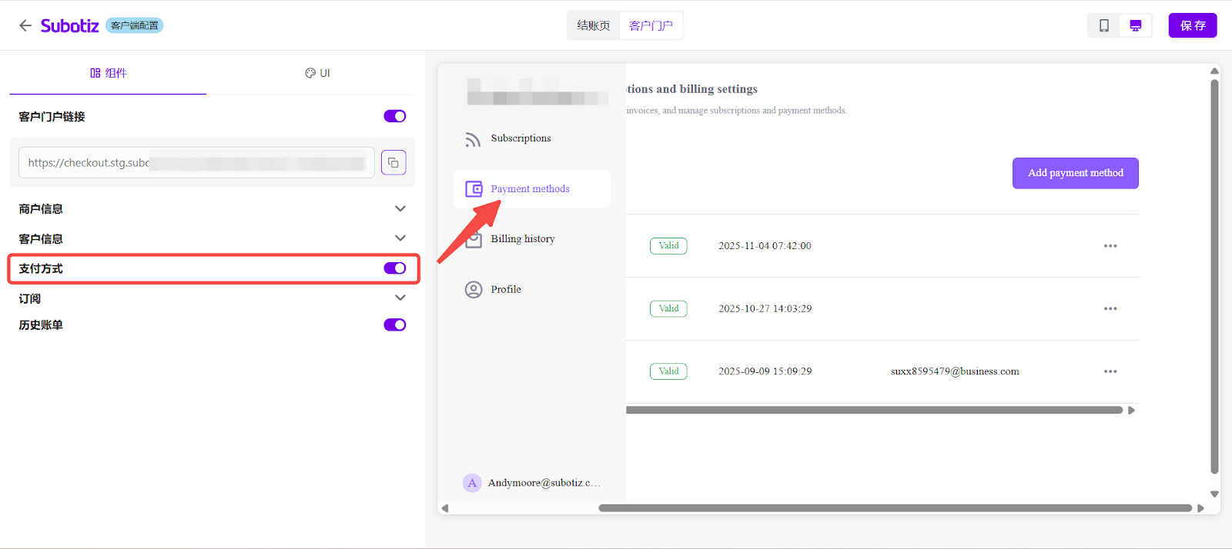1232x549 pixels.
Task: Click the 保存 button
Action: pyautogui.click(x=1193, y=25)
